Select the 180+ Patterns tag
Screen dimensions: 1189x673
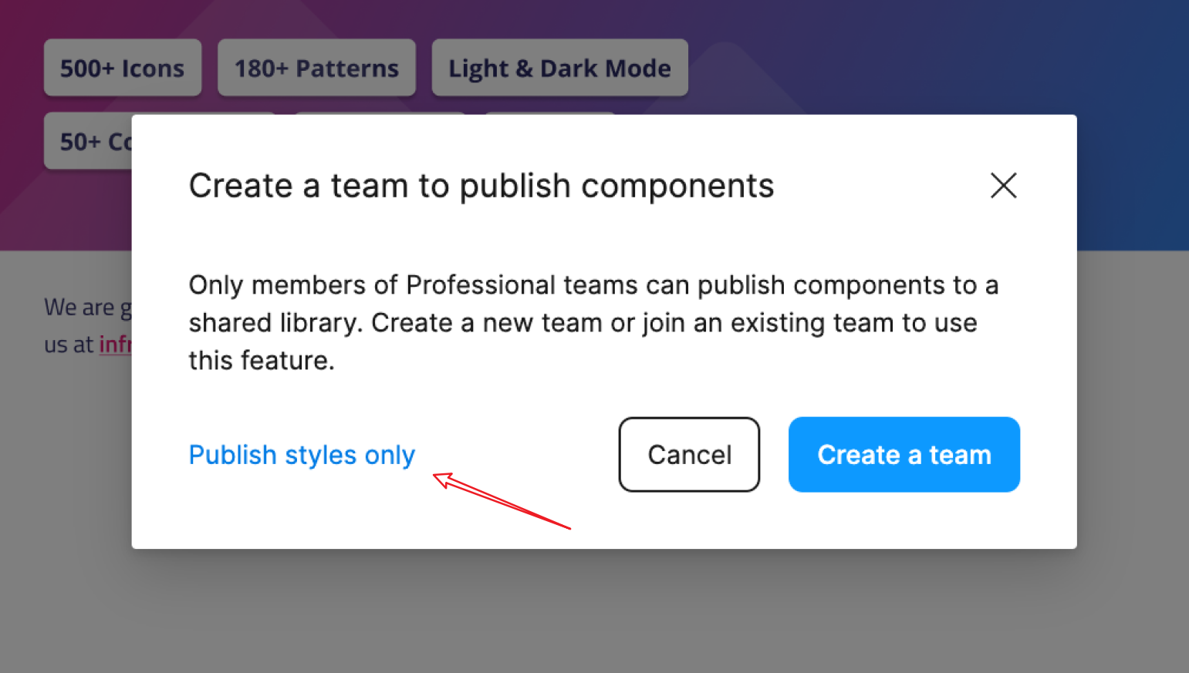coord(316,69)
